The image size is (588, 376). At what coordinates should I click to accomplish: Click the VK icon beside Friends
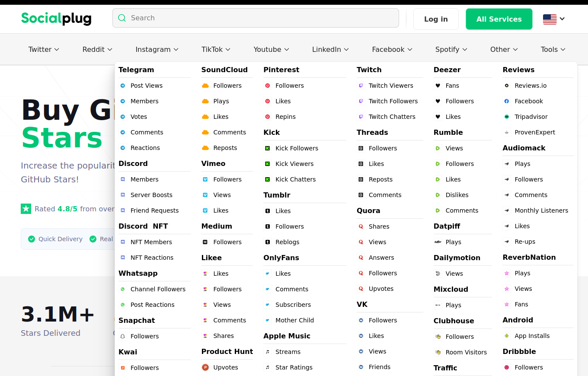361,367
